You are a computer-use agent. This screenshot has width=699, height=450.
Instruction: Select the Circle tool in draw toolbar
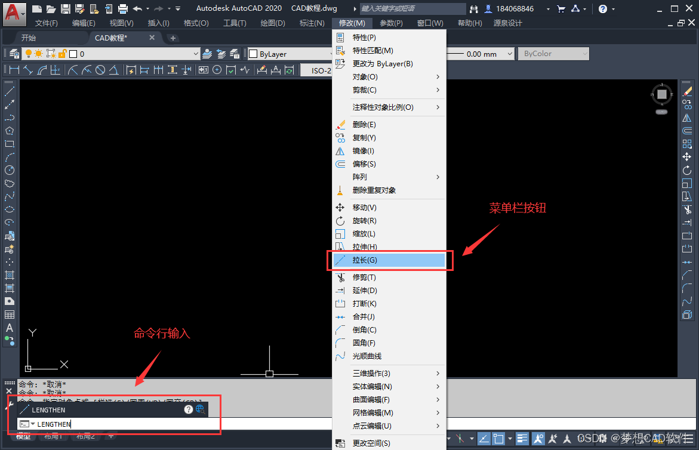[10, 170]
